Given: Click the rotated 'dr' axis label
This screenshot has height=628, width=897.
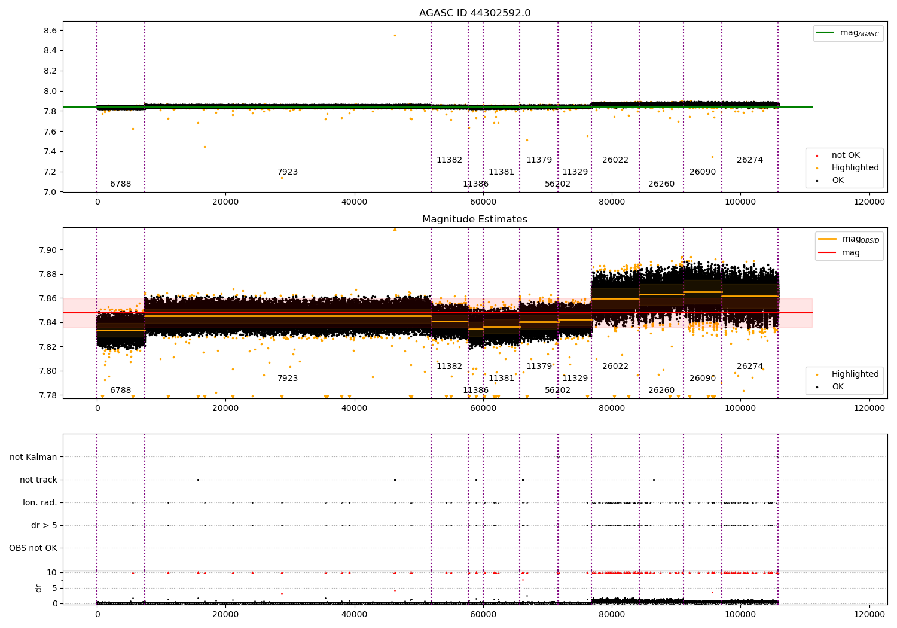Looking at the screenshot, I should click(x=39, y=588).
